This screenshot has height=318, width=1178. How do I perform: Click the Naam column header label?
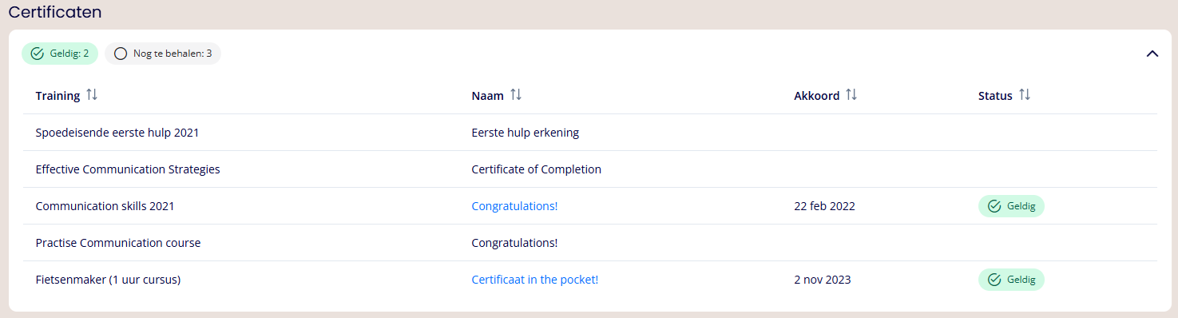[487, 96]
